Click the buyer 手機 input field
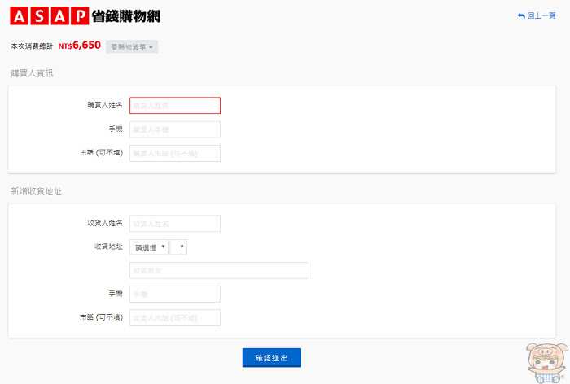The image size is (570, 384). coord(175,129)
